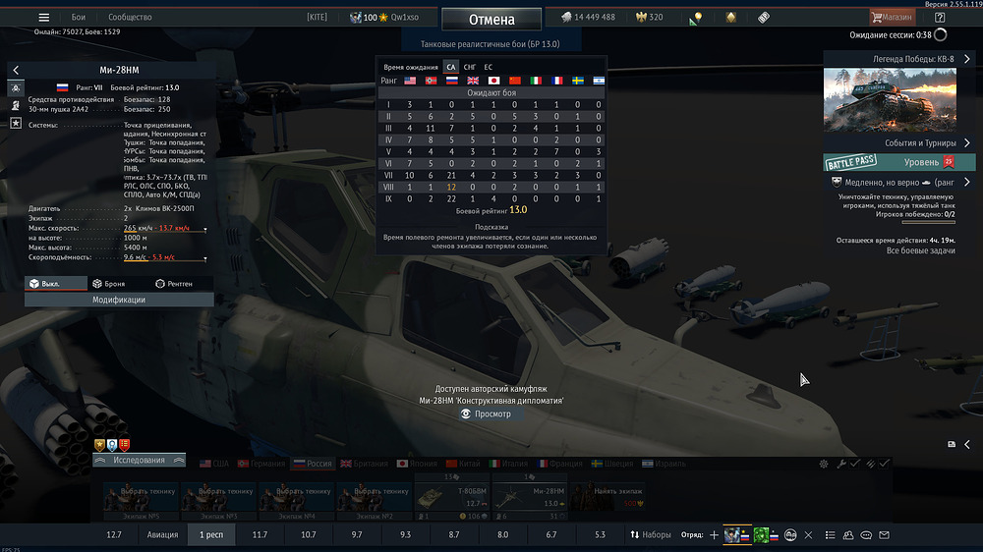The image size is (983, 552).
Task: Select the Ми-28НМ crew slot
Action: click(530, 498)
